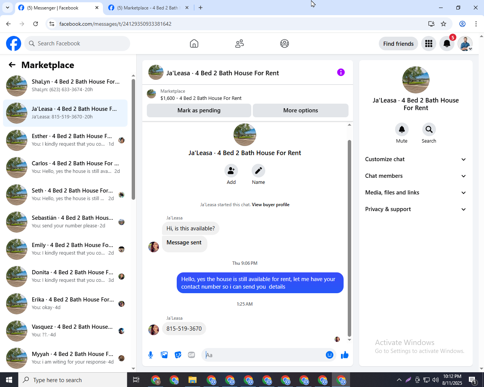Open the Facebook menu grid icon

[429, 44]
